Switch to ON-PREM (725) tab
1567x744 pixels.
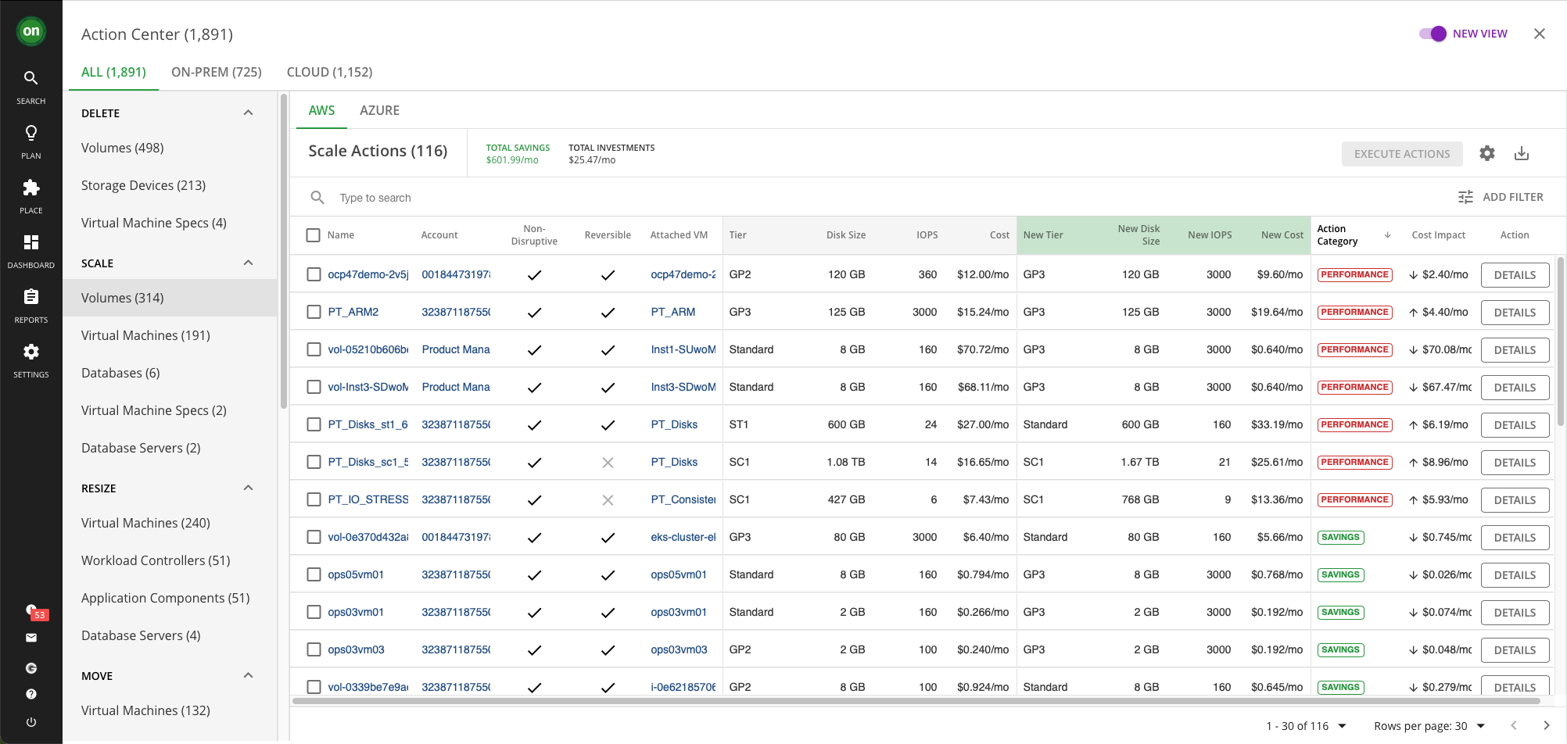click(216, 72)
